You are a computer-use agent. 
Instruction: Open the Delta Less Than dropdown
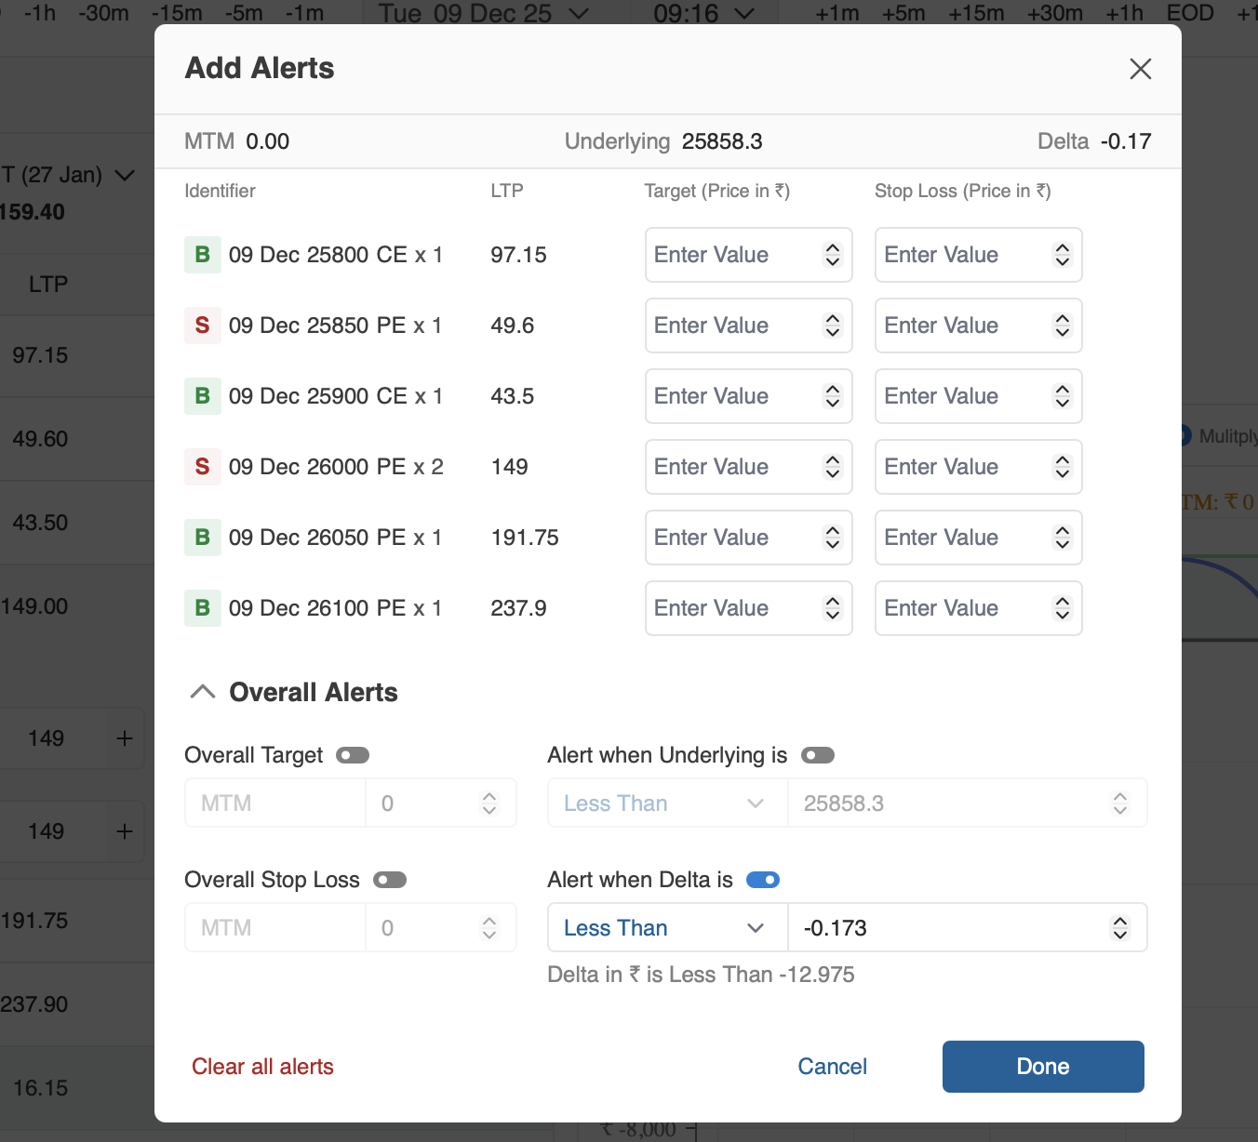666,928
